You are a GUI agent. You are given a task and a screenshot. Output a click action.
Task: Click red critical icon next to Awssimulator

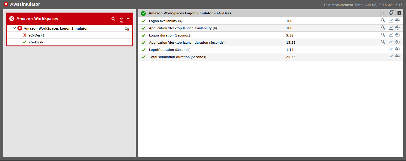click(x=6, y=4)
